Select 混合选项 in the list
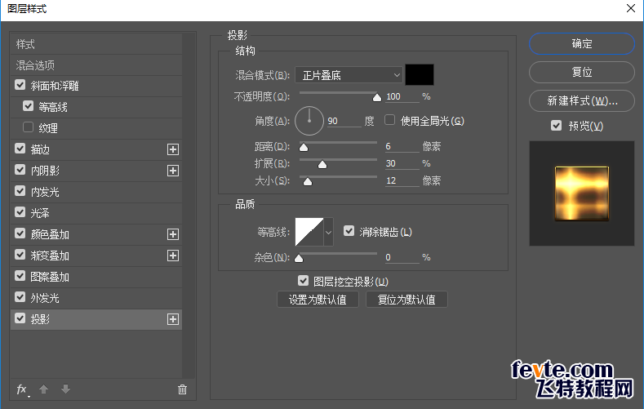 click(x=96, y=65)
